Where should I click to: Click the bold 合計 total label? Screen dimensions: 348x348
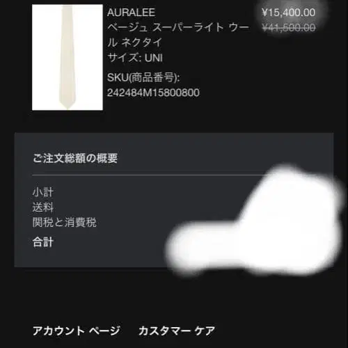pyautogui.click(x=43, y=242)
